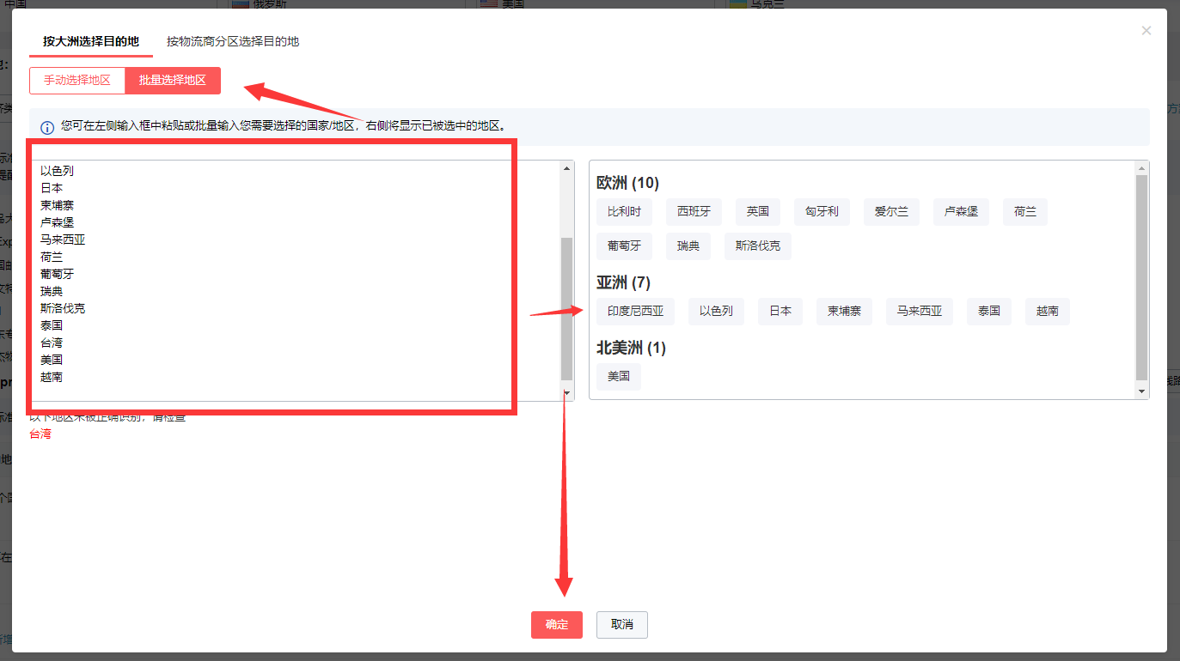The width and height of the screenshot is (1180, 661).
Task: Click the blue info icon in the tip bar
Action: tap(47, 127)
